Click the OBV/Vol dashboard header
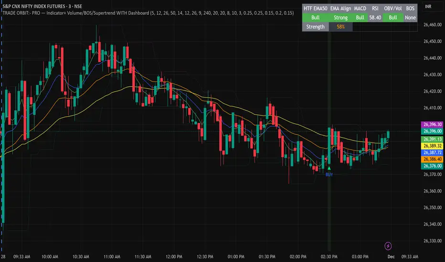 pos(393,9)
